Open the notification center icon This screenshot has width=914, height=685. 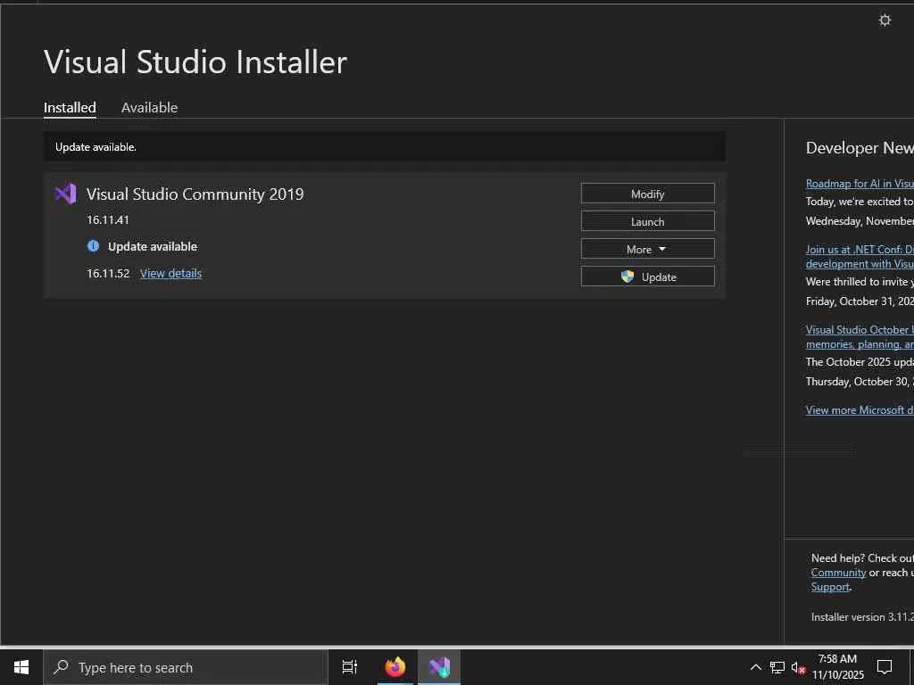885,667
